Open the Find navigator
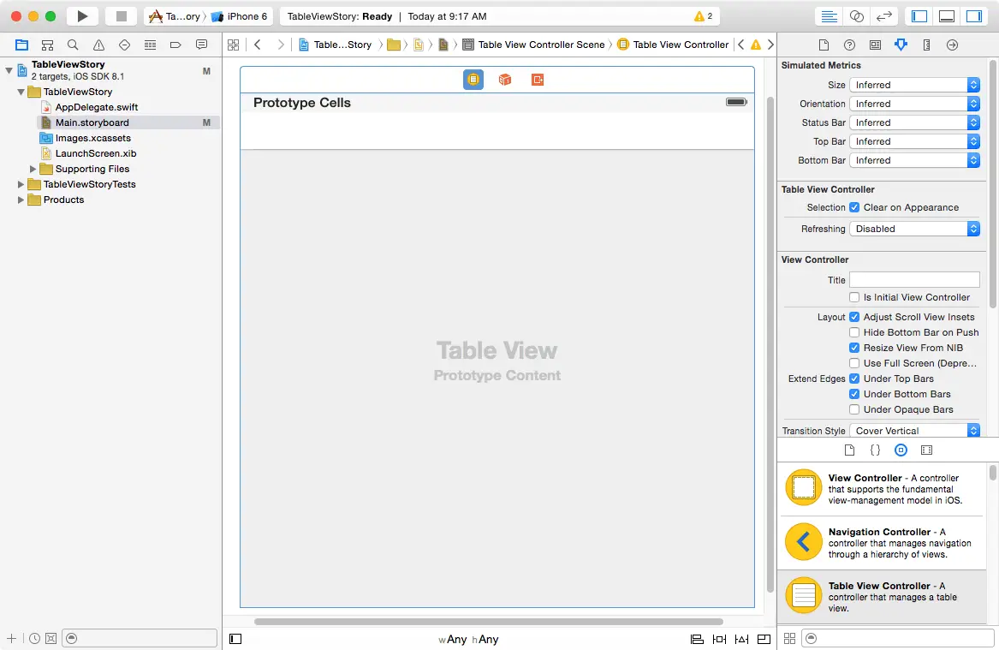 tap(74, 45)
